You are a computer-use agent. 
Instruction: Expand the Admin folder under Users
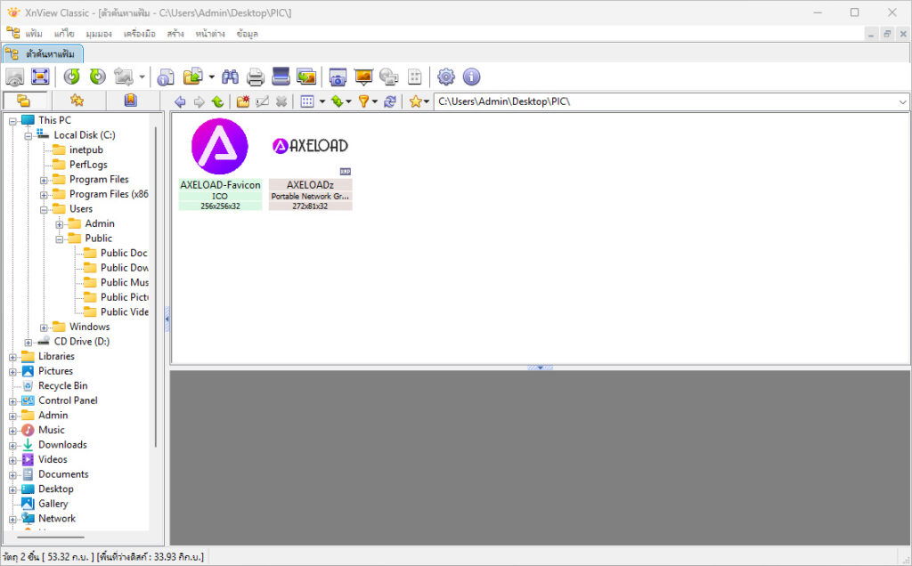click(60, 224)
